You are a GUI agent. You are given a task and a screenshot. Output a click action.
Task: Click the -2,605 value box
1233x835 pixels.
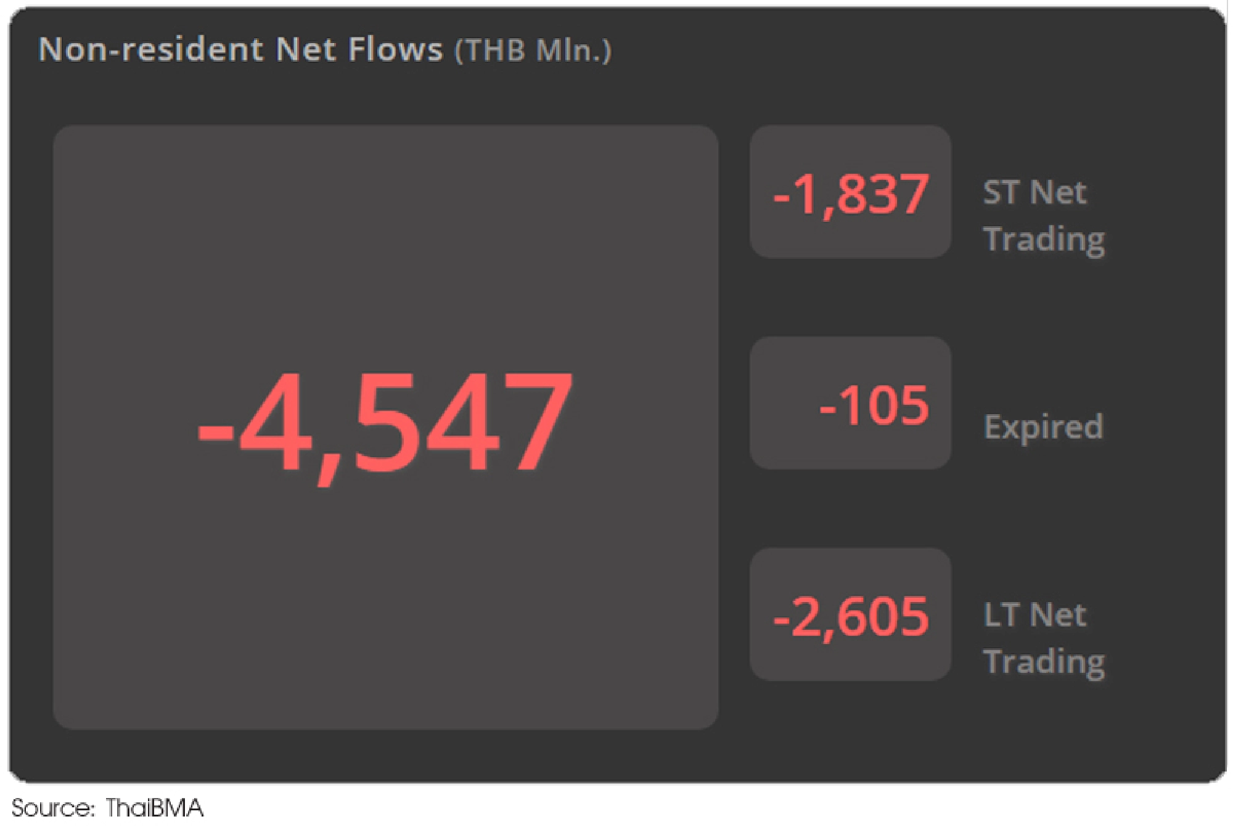tap(850, 615)
